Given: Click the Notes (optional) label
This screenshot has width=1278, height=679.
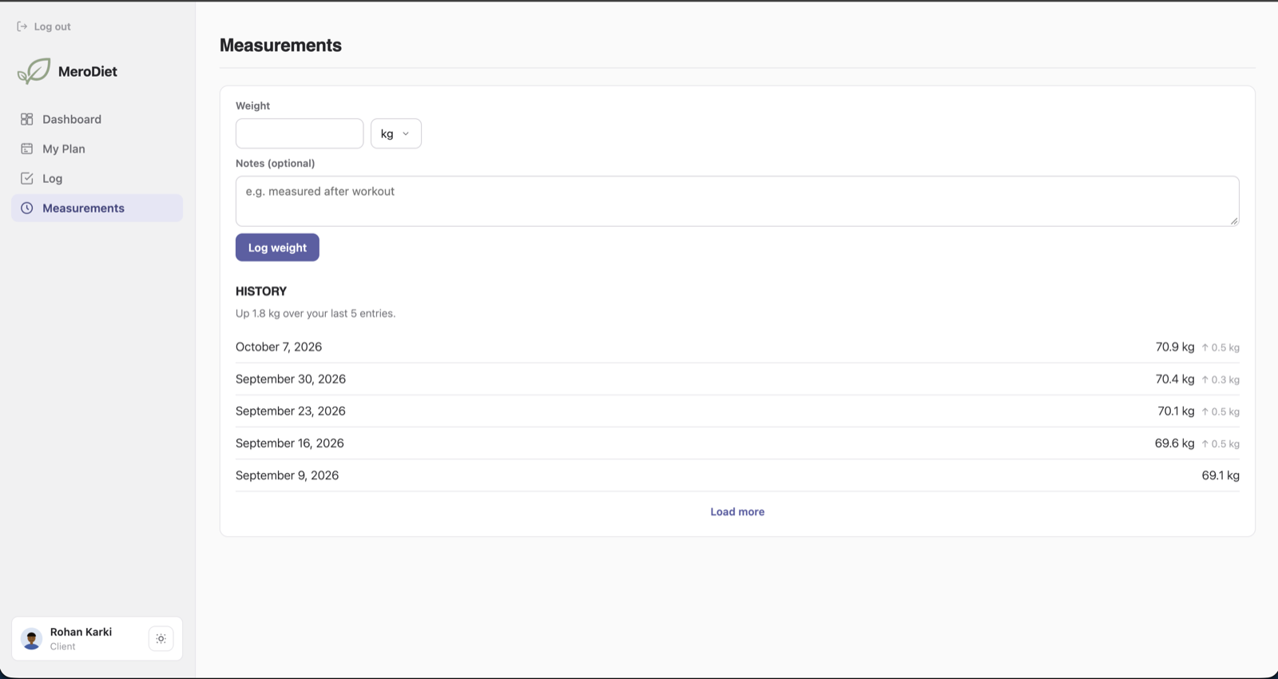Looking at the screenshot, I should 276,163.
